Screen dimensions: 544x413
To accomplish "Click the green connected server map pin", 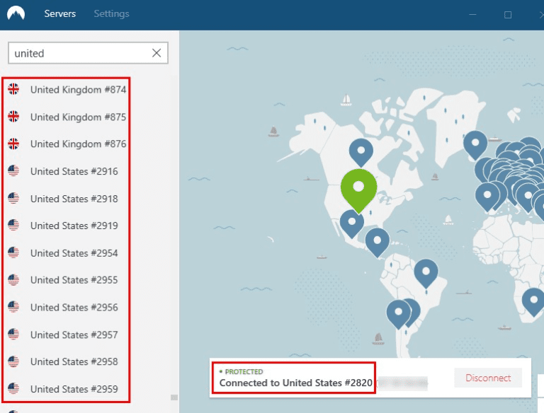I will [358, 187].
